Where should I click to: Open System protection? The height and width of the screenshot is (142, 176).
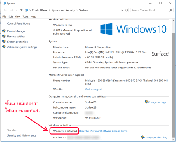tap(18, 42)
